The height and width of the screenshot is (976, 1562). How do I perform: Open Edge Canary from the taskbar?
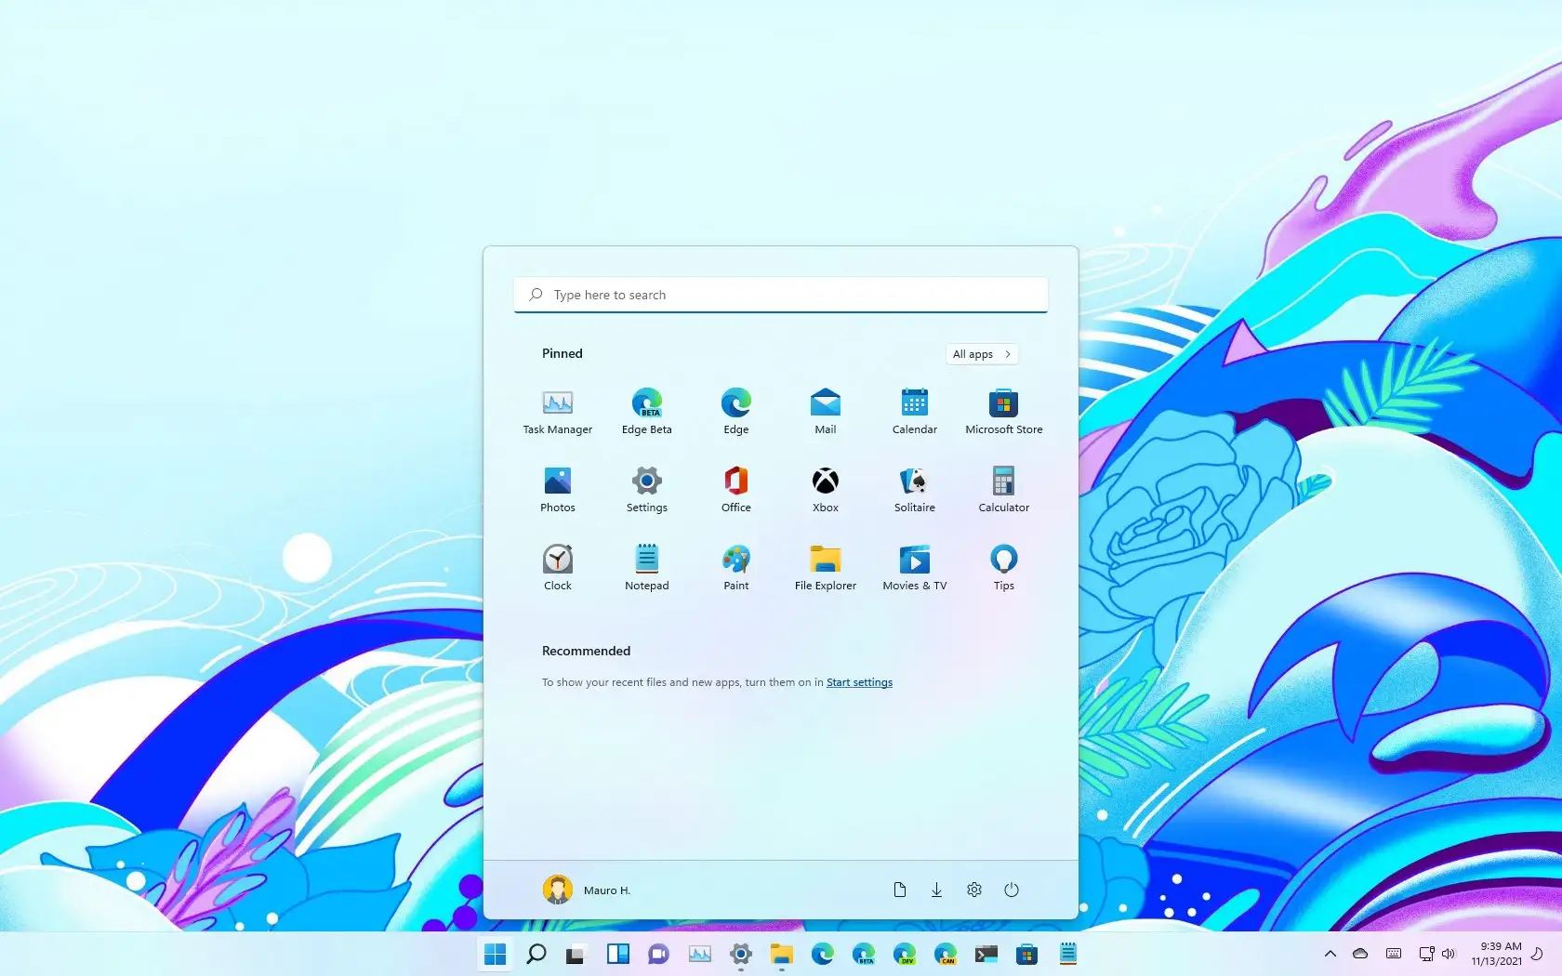[945, 954]
